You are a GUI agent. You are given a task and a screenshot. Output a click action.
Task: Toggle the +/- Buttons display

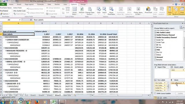coord(175,11)
